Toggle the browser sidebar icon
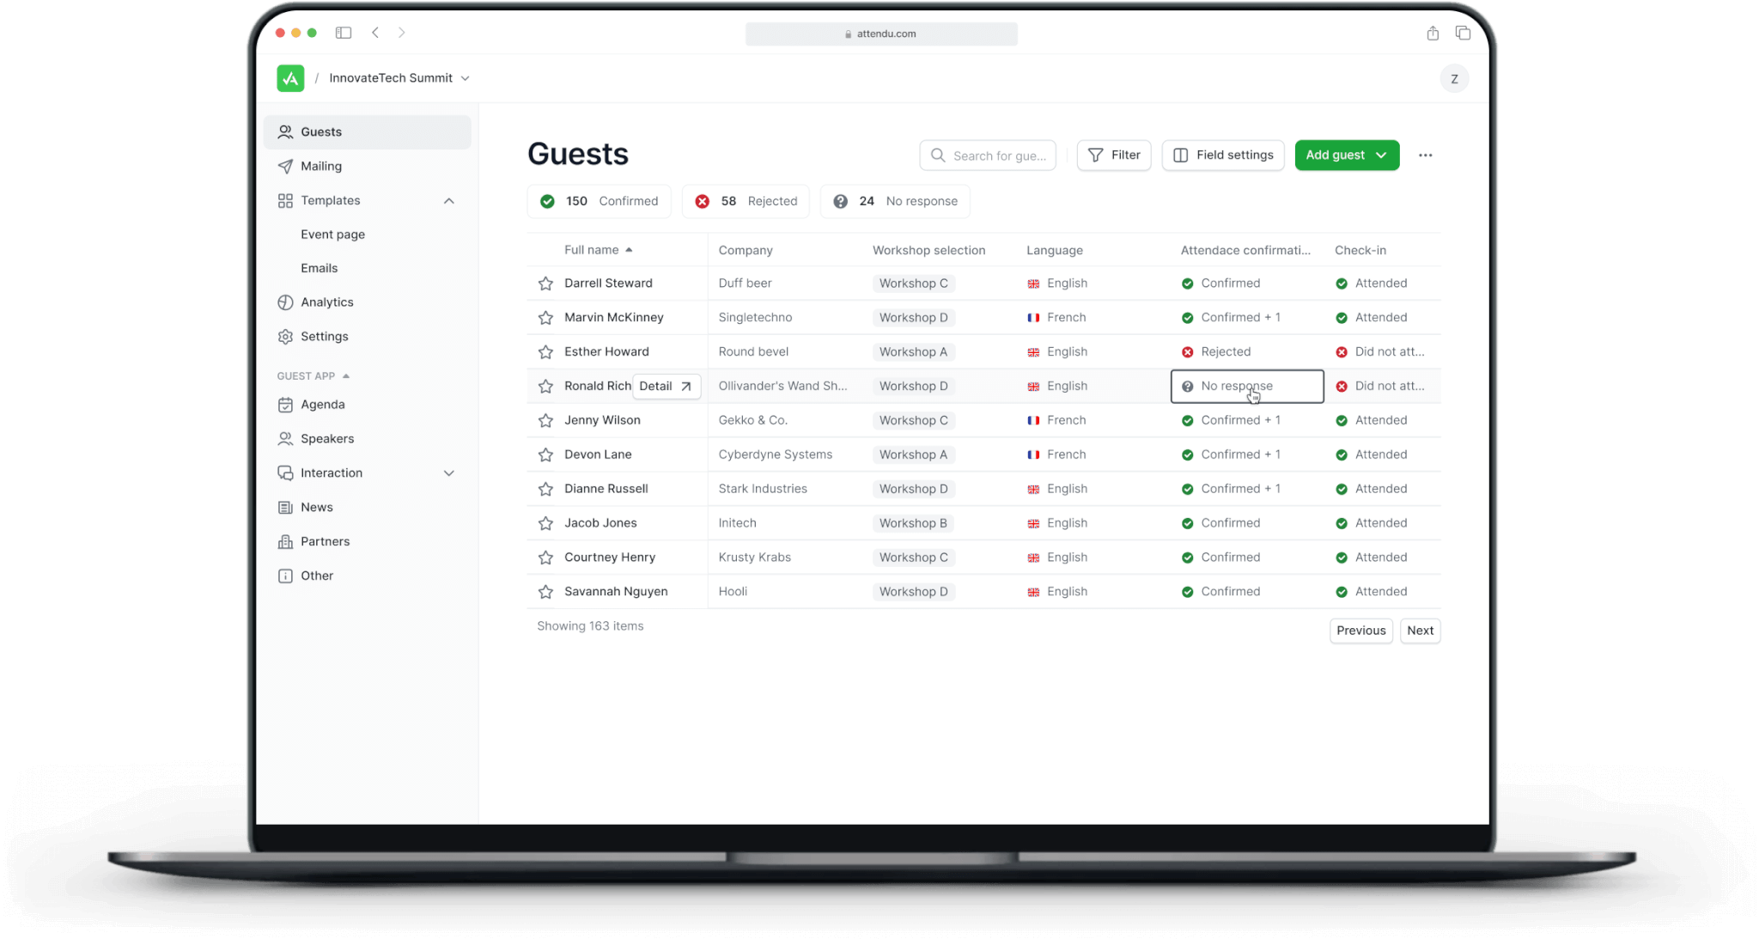This screenshot has height=939, width=1759. coord(344,33)
